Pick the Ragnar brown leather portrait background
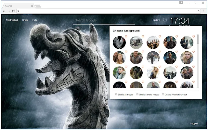Viewport: 208px width, 130px height. coord(136,58)
